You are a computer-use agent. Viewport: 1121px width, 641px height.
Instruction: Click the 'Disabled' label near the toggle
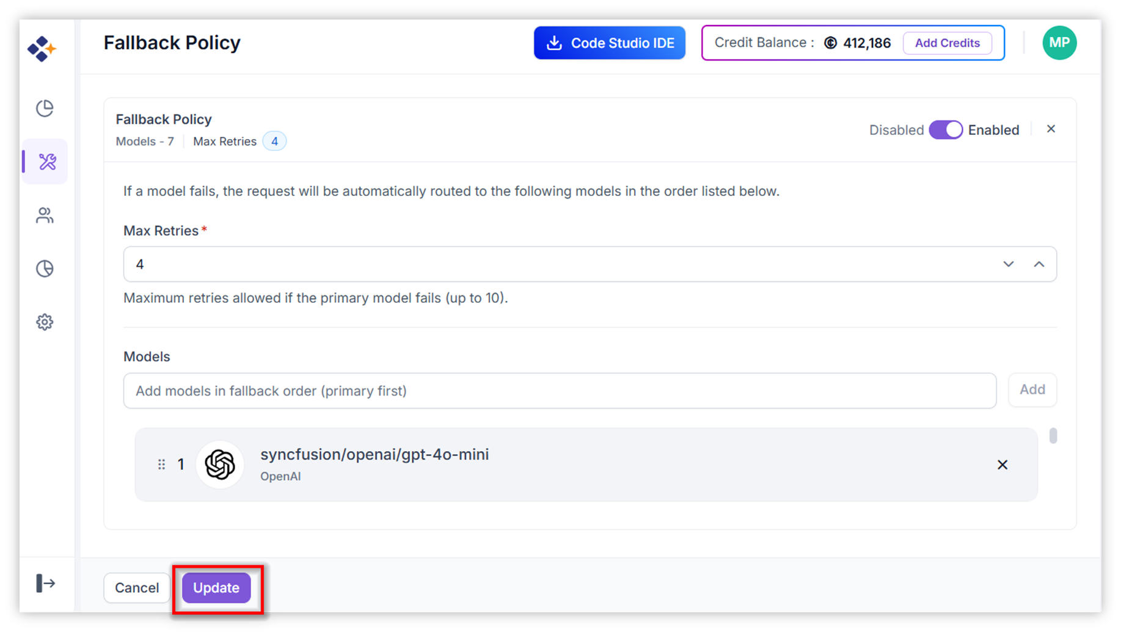(896, 130)
